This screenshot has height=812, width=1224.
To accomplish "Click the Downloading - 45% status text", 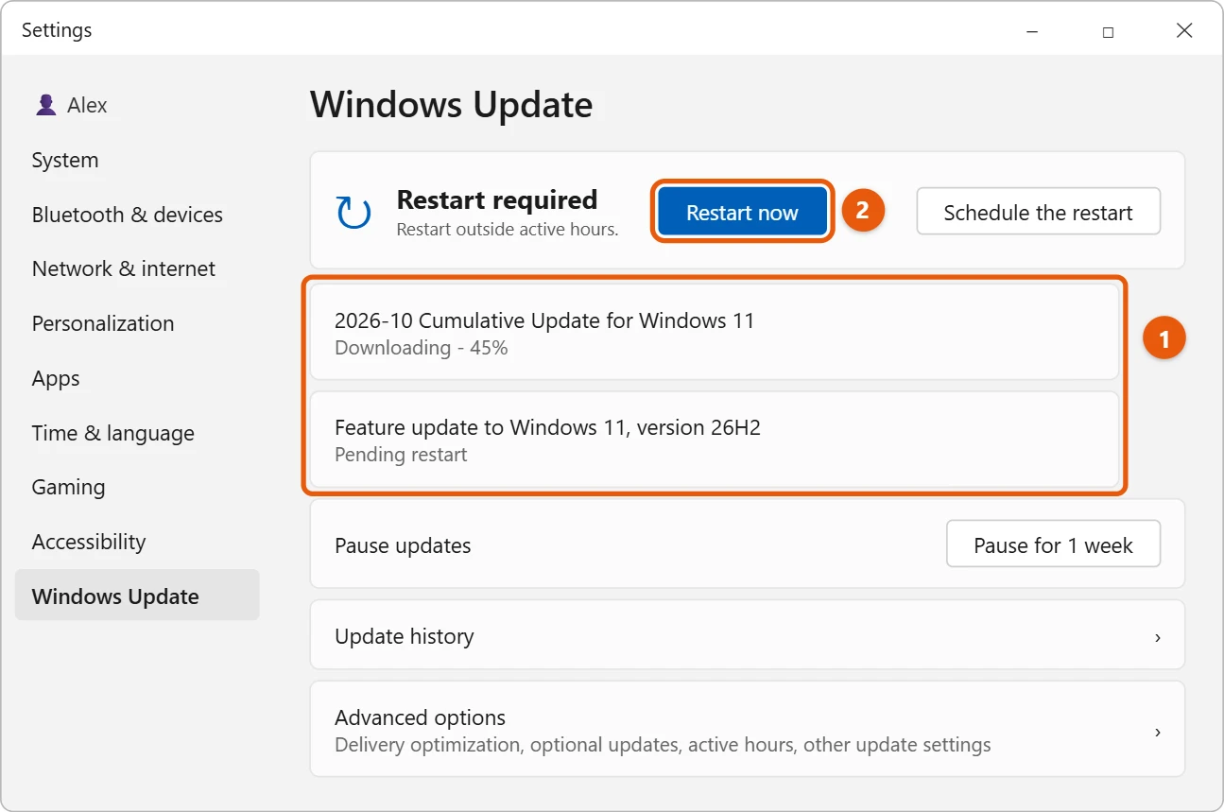I will [x=422, y=348].
